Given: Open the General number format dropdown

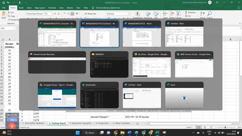Looking at the screenshot, I should coord(128,14).
